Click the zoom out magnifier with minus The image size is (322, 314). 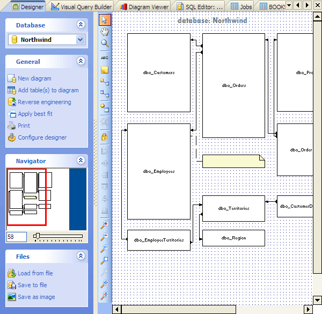105,236
